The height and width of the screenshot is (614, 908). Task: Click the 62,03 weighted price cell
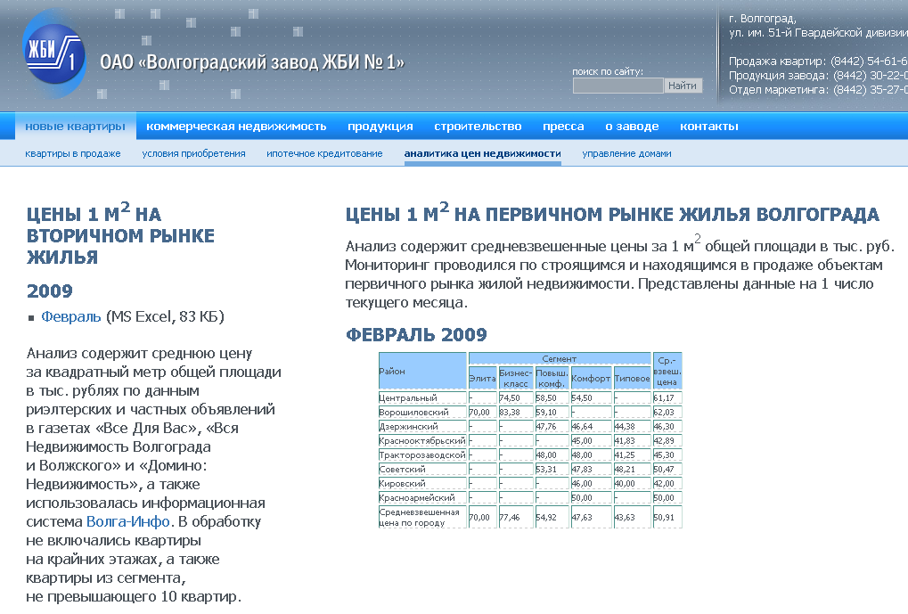coord(667,413)
